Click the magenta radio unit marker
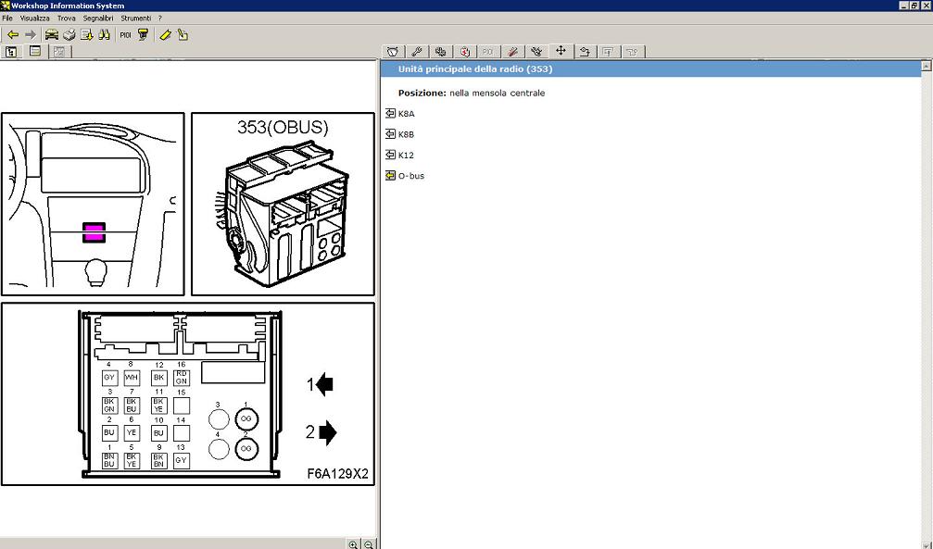The image size is (933, 549). pos(94,232)
